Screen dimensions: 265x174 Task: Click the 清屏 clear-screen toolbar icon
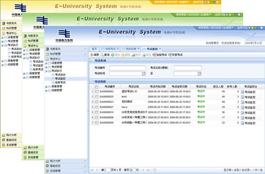pyautogui.click(x=92, y=55)
